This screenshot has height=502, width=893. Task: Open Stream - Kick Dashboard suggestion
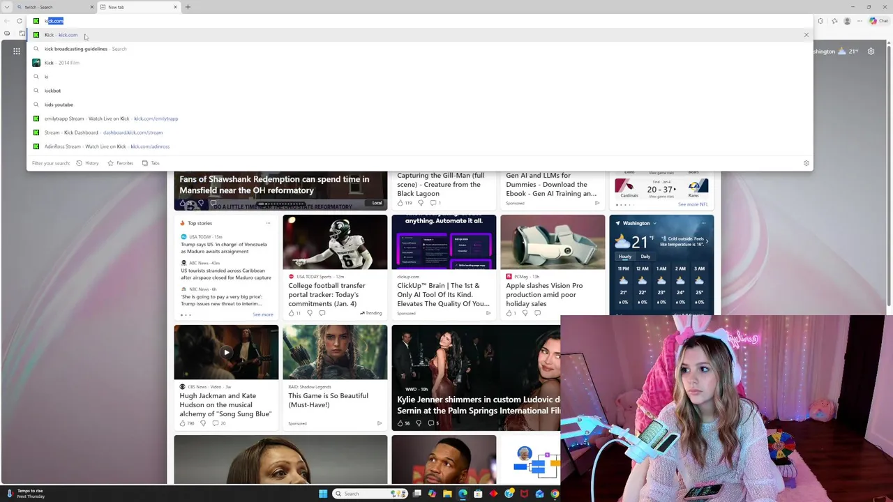(419, 132)
